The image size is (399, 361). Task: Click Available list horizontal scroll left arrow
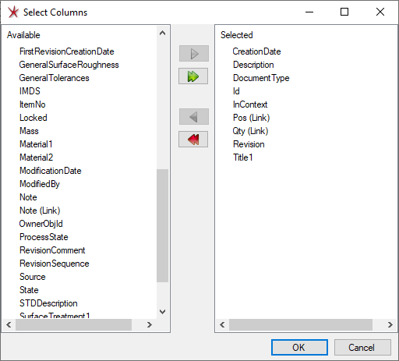[x=9, y=324]
